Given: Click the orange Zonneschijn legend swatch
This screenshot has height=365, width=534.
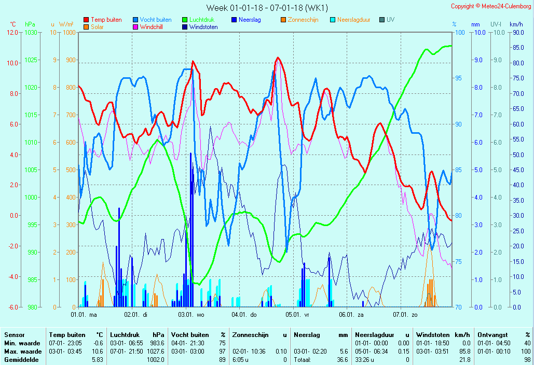Looking at the screenshot, I should [x=283, y=20].
